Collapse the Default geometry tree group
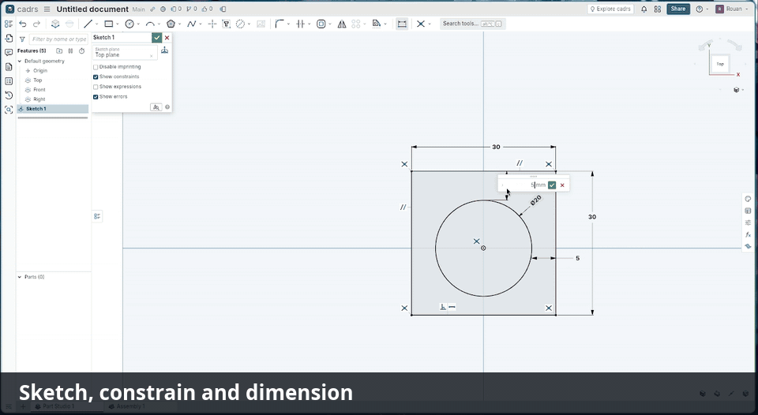 coord(20,62)
